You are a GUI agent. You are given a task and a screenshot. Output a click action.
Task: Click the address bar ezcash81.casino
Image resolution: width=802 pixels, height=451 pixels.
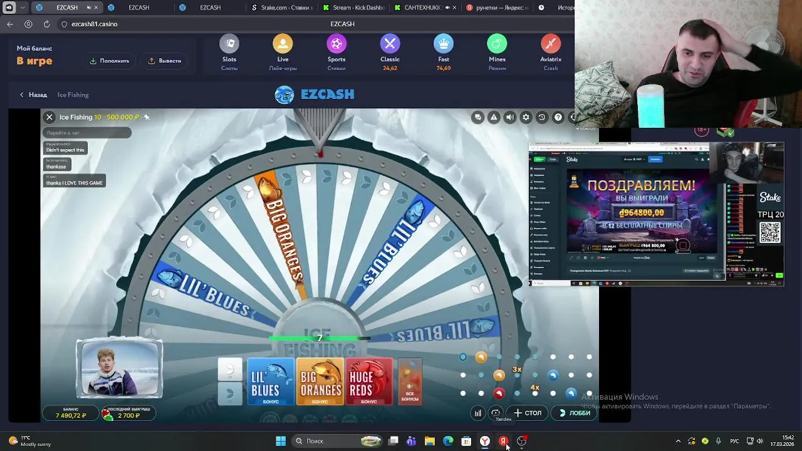point(94,24)
